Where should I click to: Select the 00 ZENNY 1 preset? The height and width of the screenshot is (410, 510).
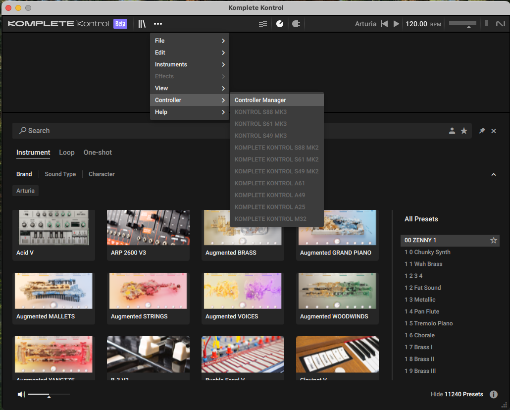(450, 240)
